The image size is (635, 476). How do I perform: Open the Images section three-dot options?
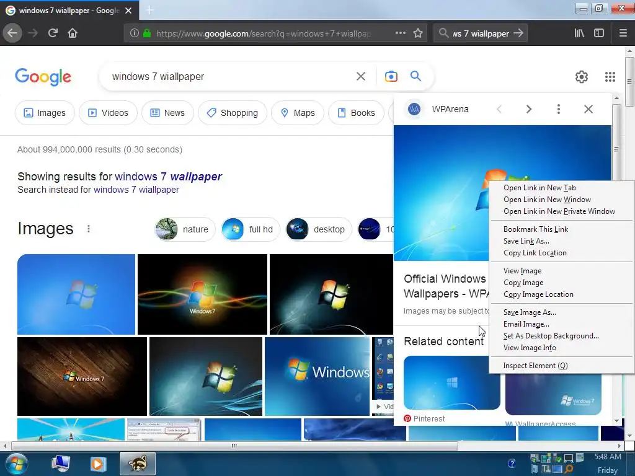click(x=89, y=229)
